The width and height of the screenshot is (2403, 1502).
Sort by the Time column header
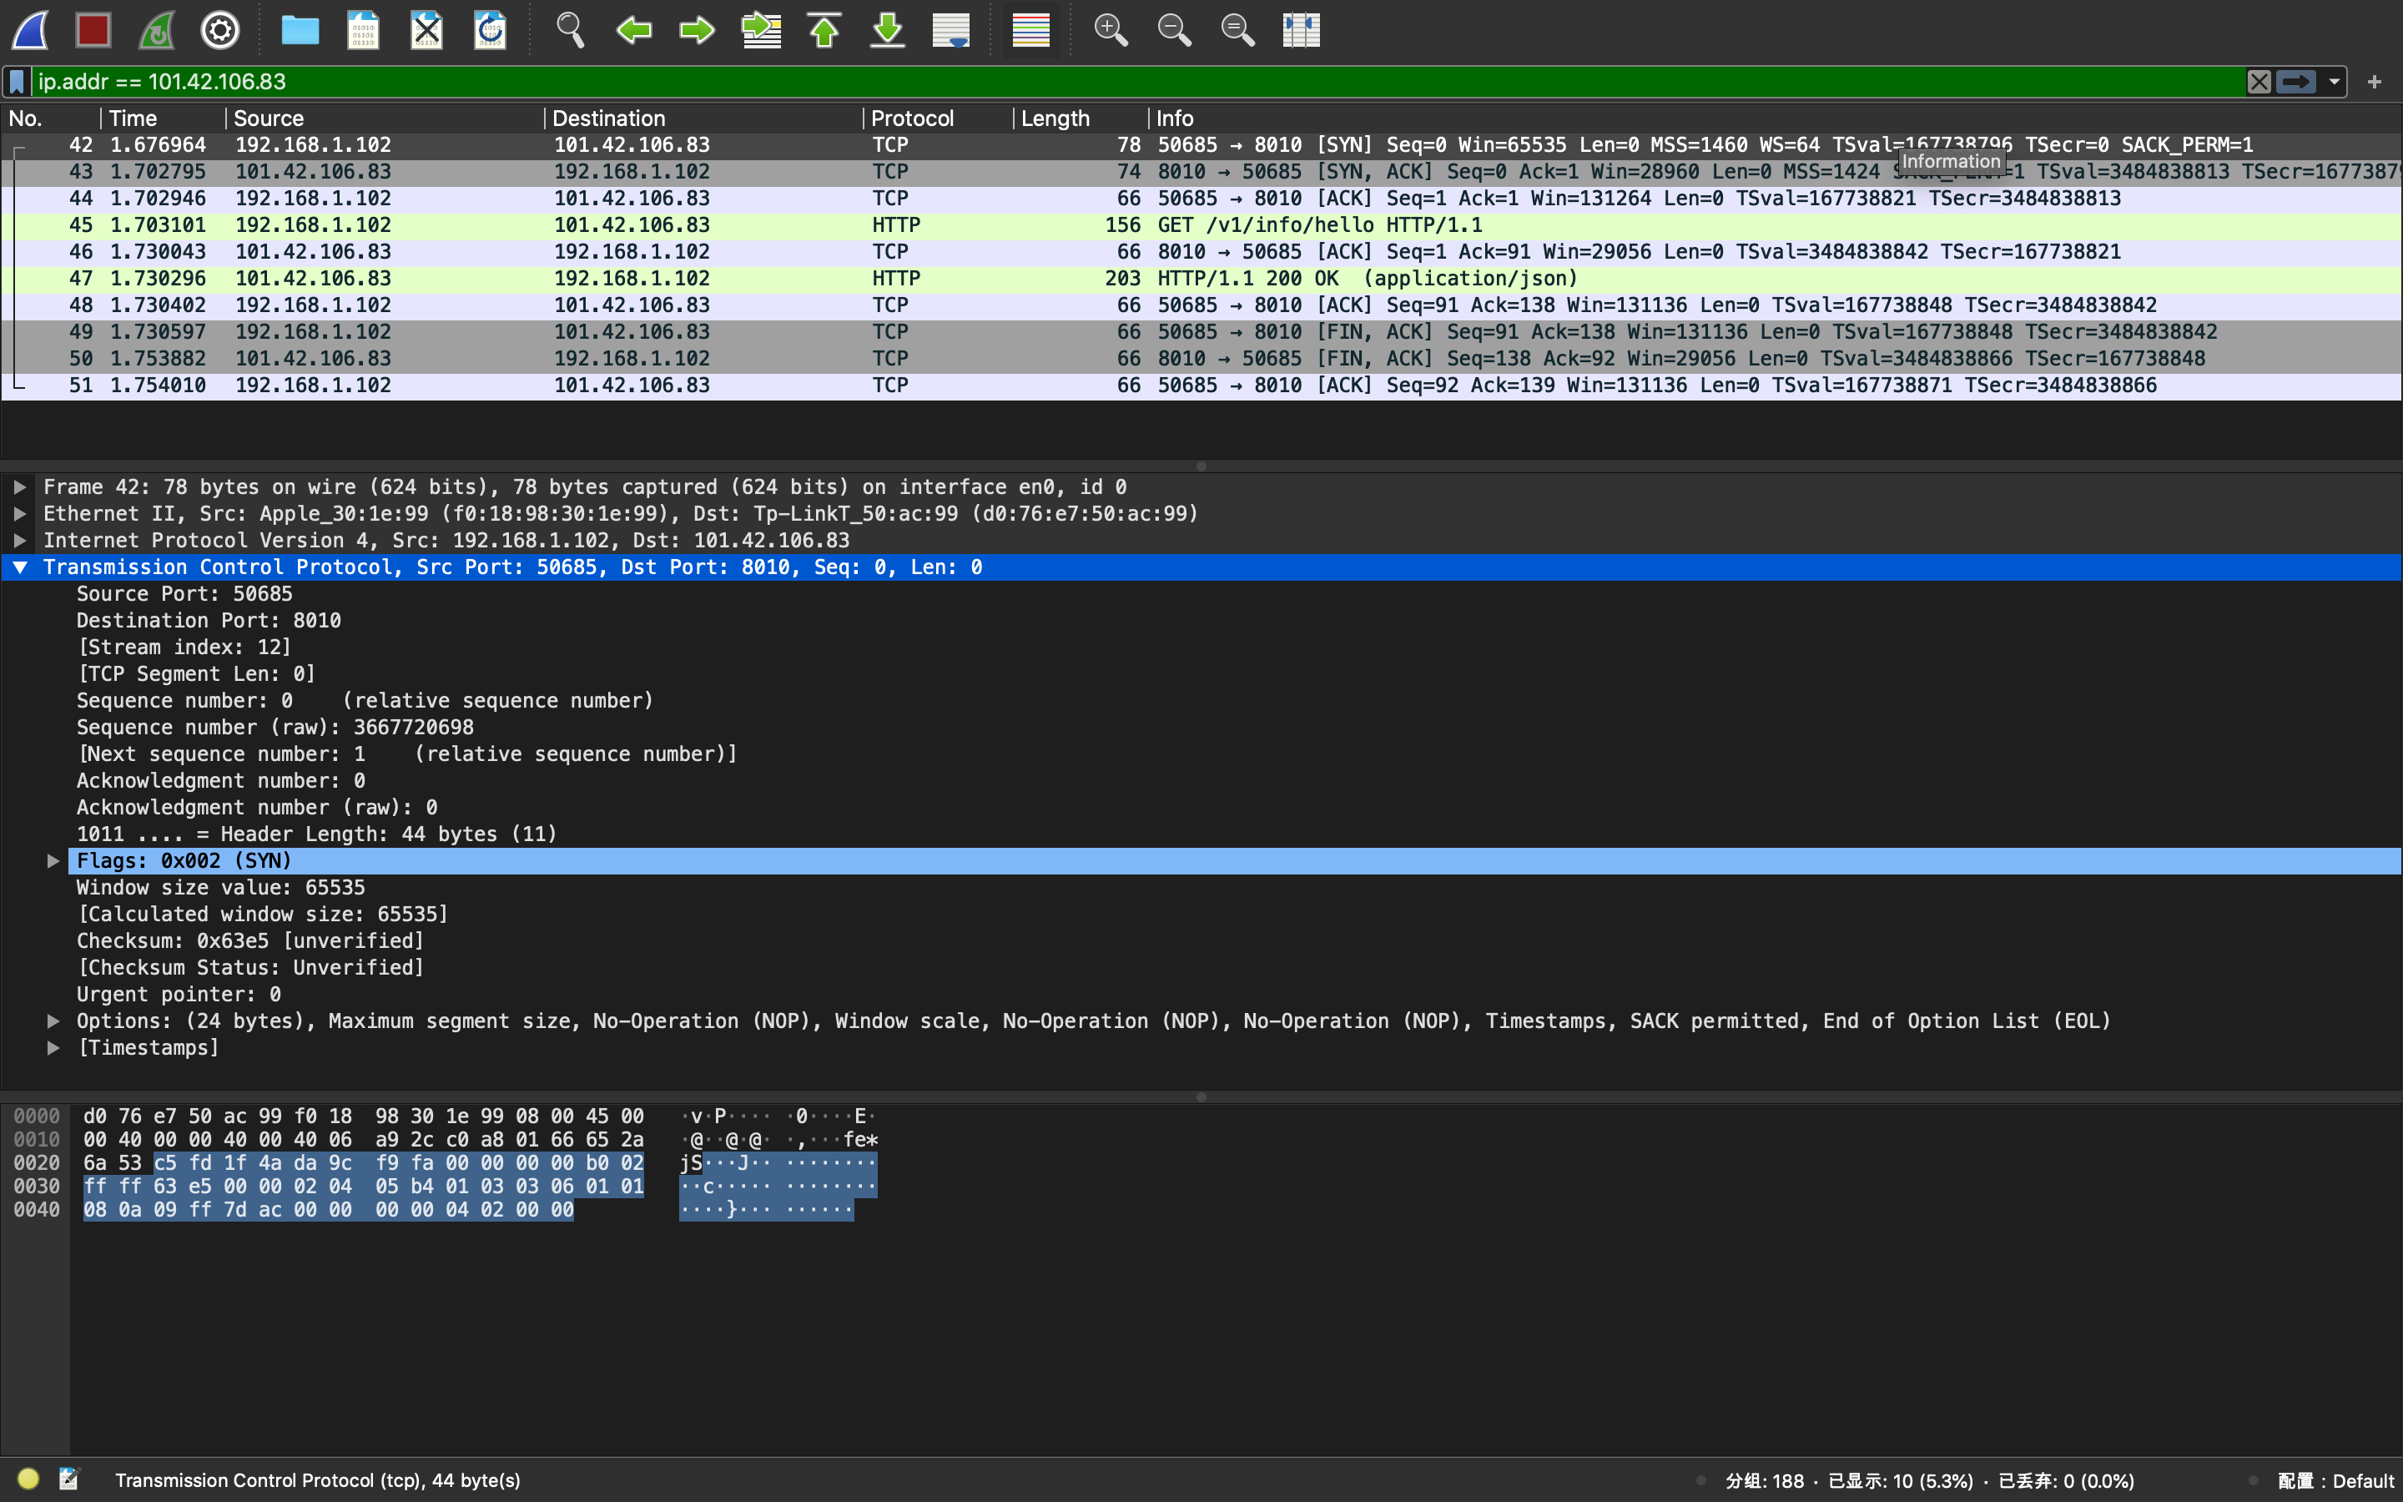(x=163, y=118)
